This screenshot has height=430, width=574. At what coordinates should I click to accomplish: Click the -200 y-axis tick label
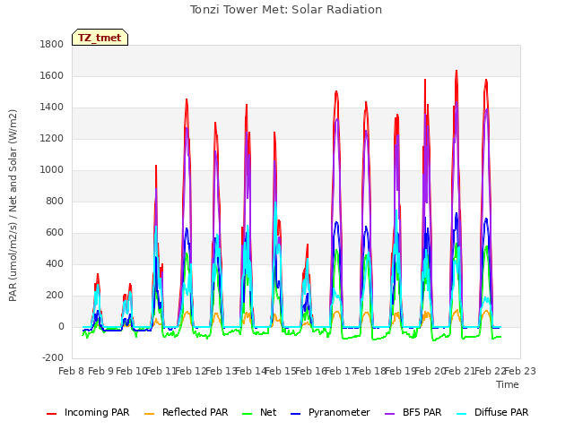pos(53,358)
